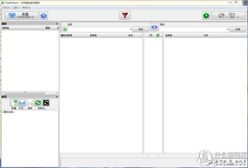Click the middle grid green sync action icon
Image resolution: width=248 pixels, height=168 pixels.
pyautogui.click(x=158, y=35)
